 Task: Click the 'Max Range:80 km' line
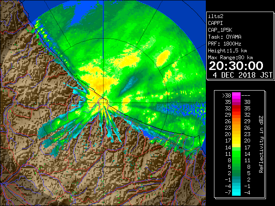(x=230, y=58)
